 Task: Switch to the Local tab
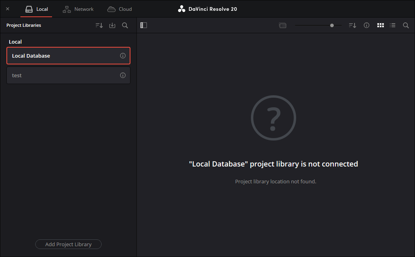[x=36, y=9]
